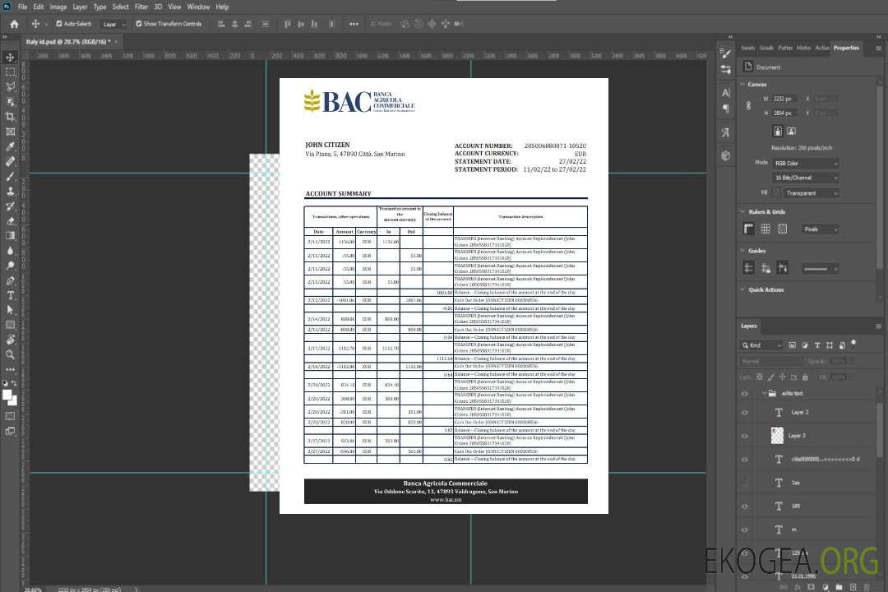Click the more options ellipsis in options bar
This screenshot has height=592, width=888.
point(354,24)
